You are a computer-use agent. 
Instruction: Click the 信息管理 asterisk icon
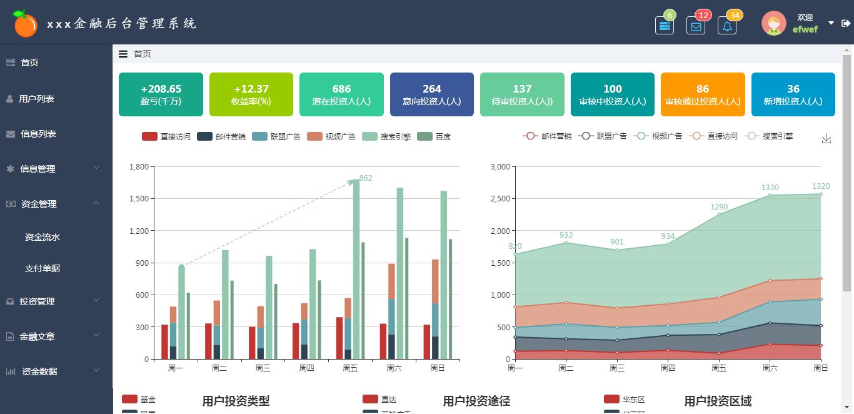point(10,169)
